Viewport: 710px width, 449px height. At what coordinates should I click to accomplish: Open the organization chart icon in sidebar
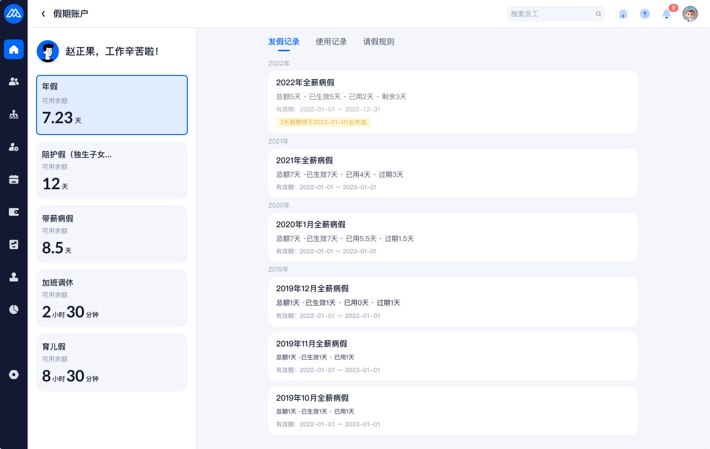point(14,114)
